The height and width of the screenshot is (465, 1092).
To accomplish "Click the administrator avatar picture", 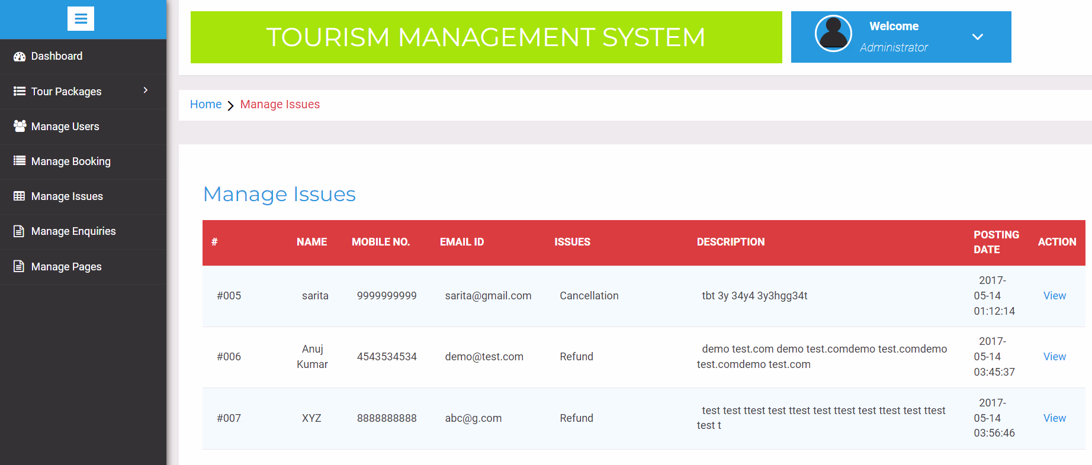I will click(833, 34).
